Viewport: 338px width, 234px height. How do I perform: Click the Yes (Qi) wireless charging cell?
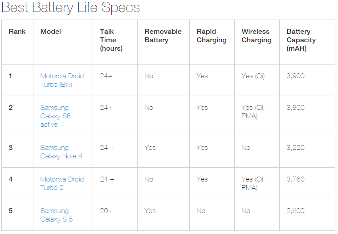click(253, 76)
